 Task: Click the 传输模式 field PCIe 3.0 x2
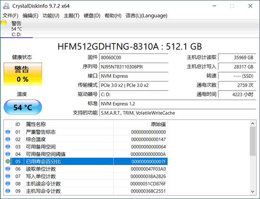click(134, 85)
